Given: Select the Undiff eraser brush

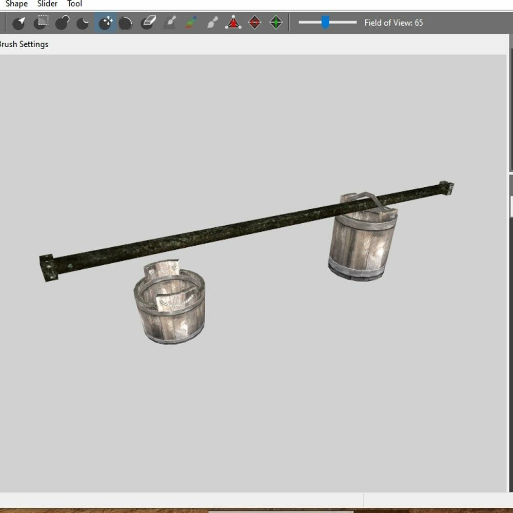Looking at the screenshot, I should pyautogui.click(x=148, y=23).
